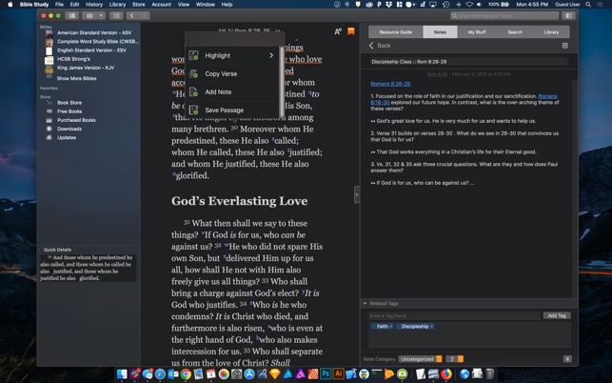
Task: Open Adobe Illustrator from the dock
Action: coord(338,374)
